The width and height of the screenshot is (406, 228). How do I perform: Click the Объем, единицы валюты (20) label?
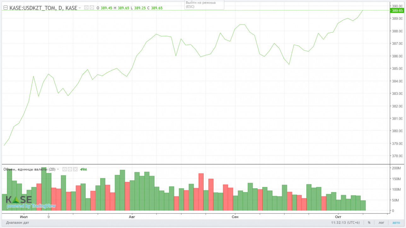coord(29,169)
